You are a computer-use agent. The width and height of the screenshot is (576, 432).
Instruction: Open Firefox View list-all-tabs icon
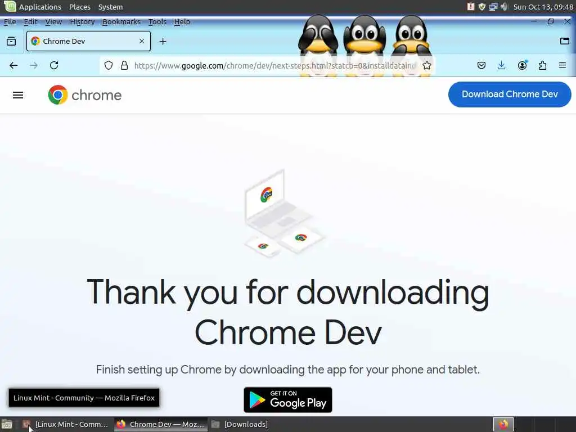[11, 41]
